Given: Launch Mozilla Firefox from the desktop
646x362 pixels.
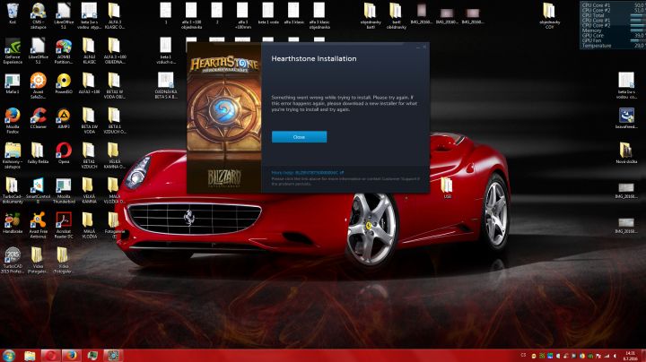Looking at the screenshot, I should [13, 121].
